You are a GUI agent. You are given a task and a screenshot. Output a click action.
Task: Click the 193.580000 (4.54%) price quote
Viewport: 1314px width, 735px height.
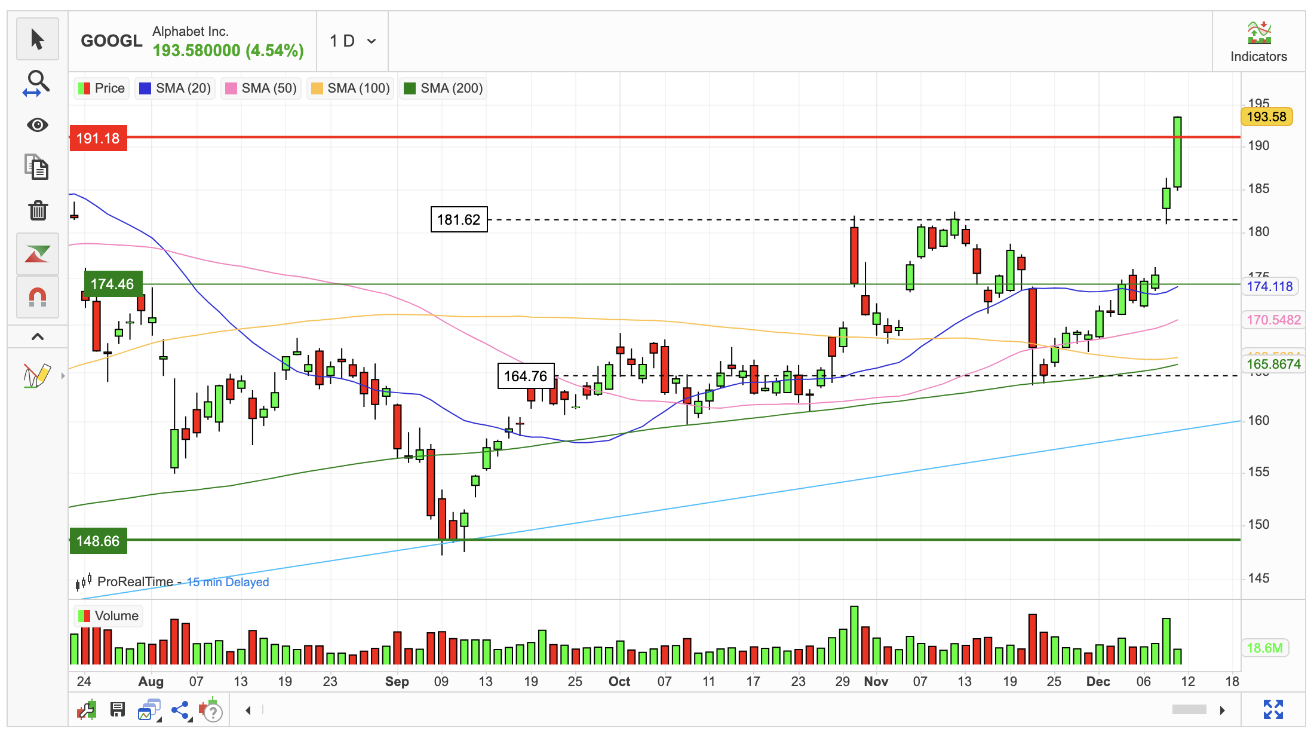coord(228,51)
